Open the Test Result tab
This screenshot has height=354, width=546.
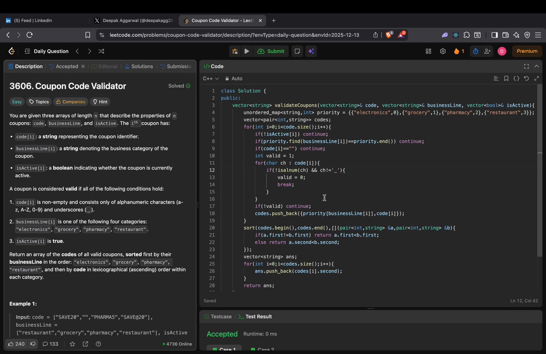[x=258, y=316]
